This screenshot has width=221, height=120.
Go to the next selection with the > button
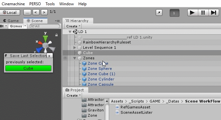[x=44, y=13]
